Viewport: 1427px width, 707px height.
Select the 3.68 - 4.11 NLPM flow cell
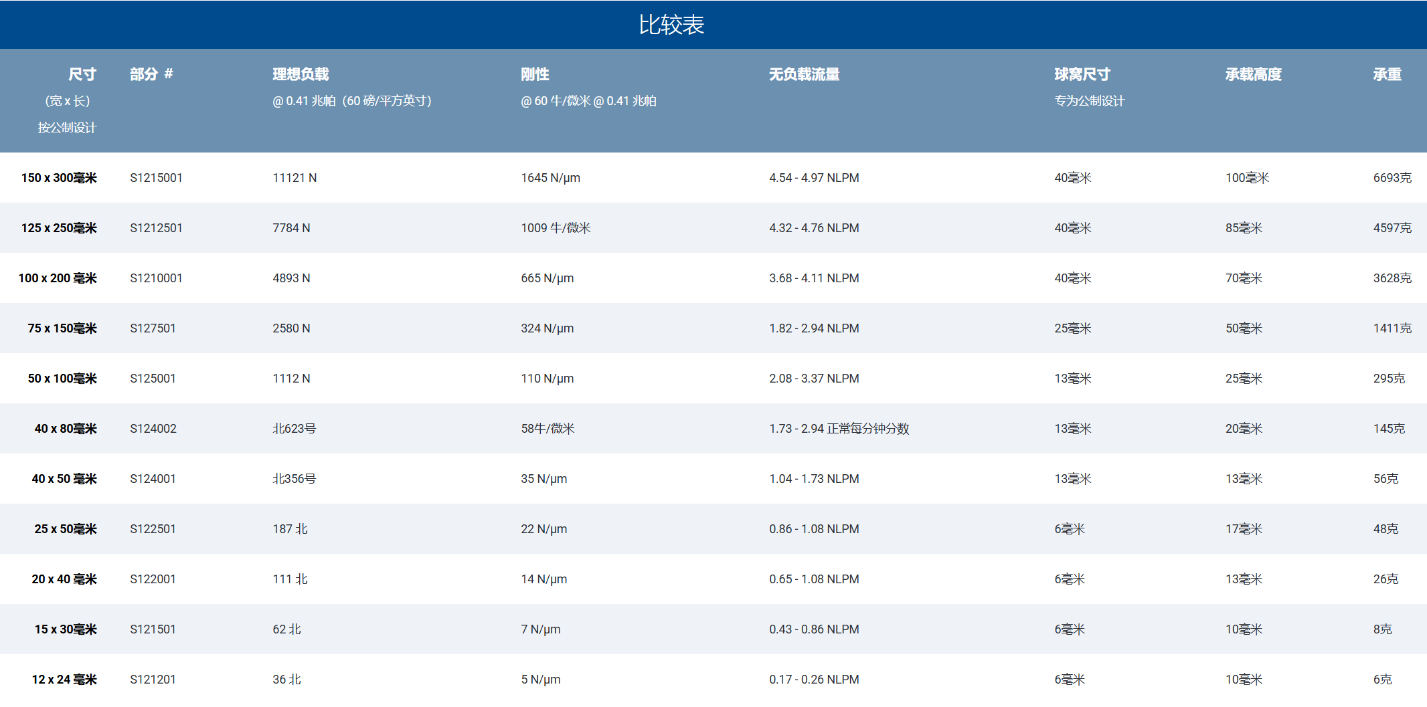click(814, 278)
